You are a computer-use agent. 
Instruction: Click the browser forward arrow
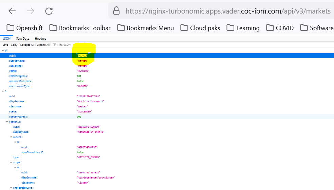pyautogui.click(x=31, y=11)
